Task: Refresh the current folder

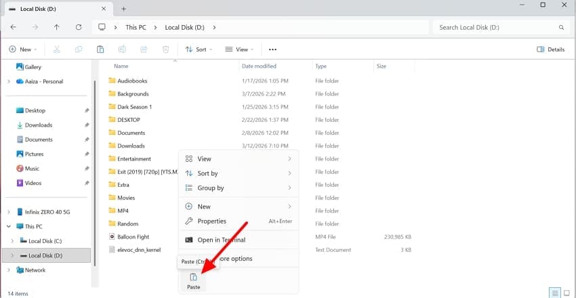Action: coord(78,27)
